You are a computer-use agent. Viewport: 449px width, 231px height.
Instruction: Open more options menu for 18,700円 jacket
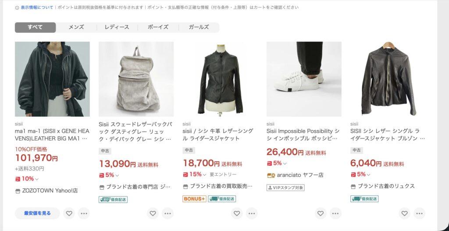point(251,213)
